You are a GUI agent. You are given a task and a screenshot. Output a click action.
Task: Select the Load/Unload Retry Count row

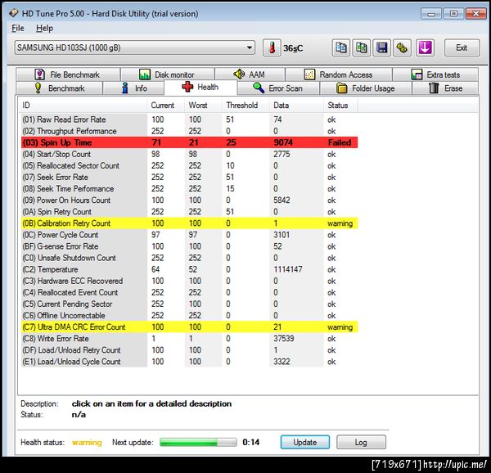(x=190, y=350)
